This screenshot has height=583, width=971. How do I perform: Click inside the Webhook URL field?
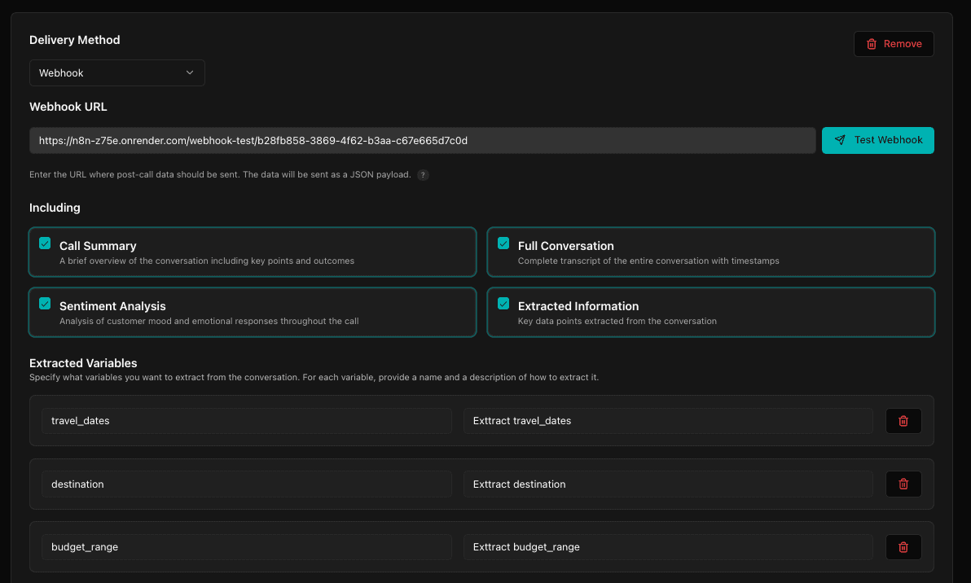click(x=422, y=140)
